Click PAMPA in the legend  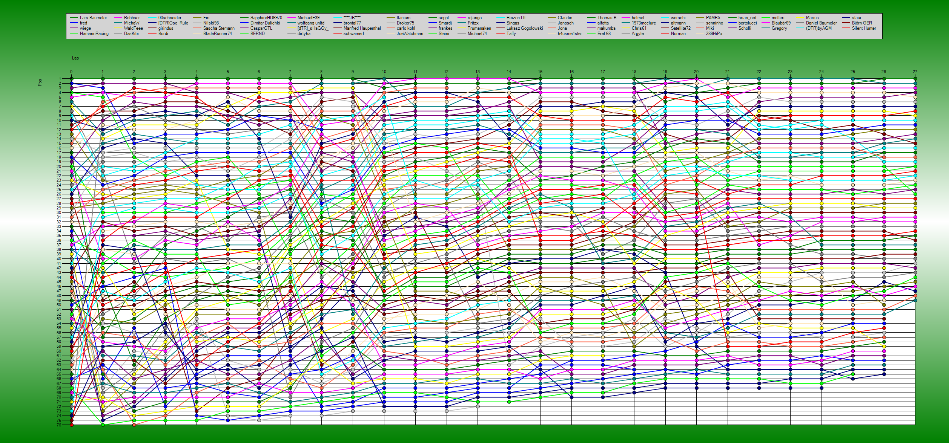click(713, 18)
